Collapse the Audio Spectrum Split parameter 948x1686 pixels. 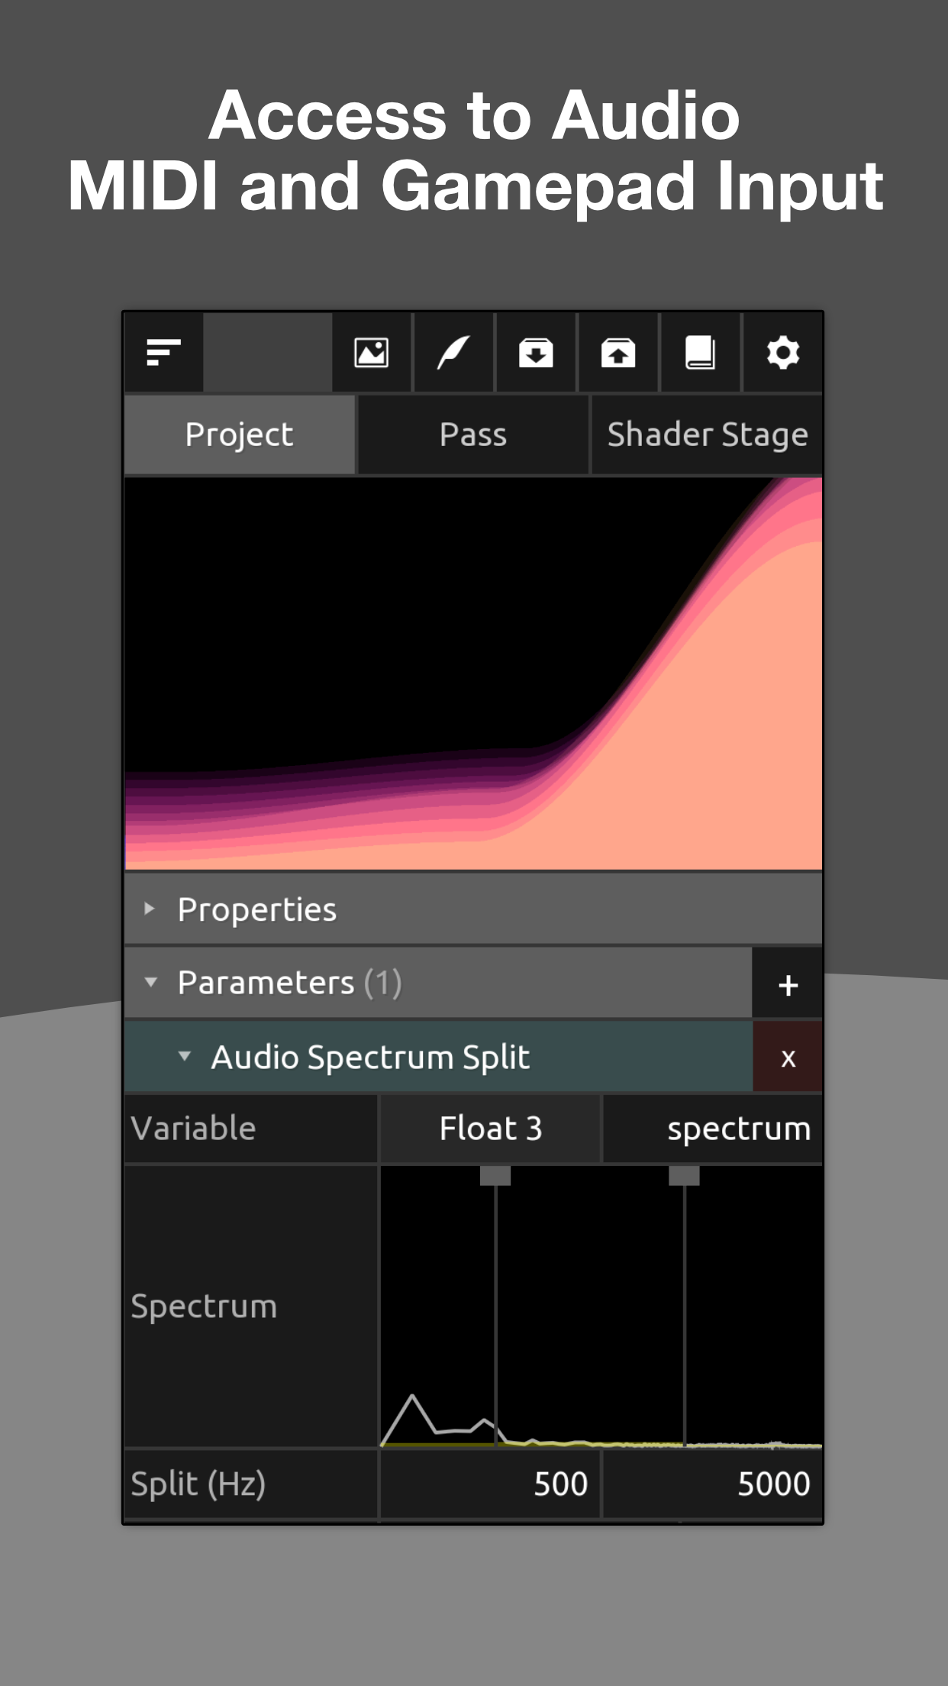(185, 1057)
